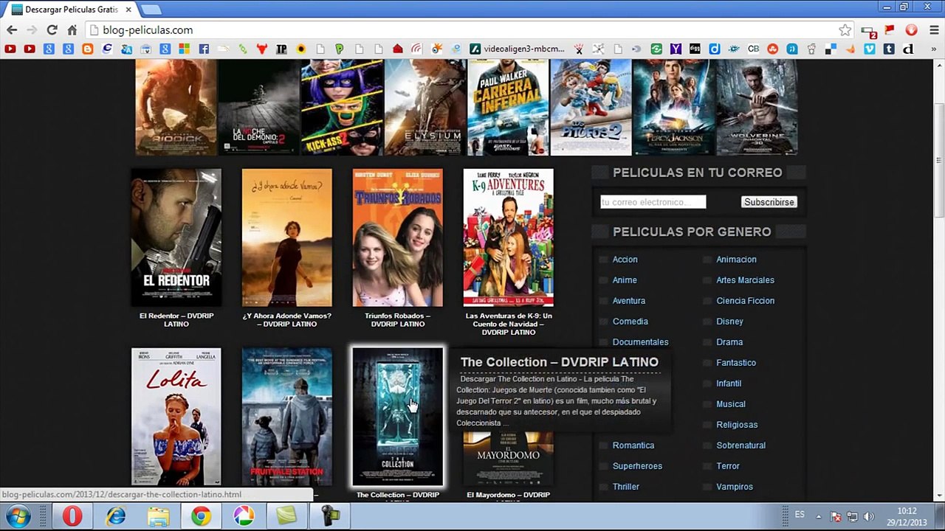Open the Aventura genre link
The width and height of the screenshot is (945, 531).
(x=629, y=301)
